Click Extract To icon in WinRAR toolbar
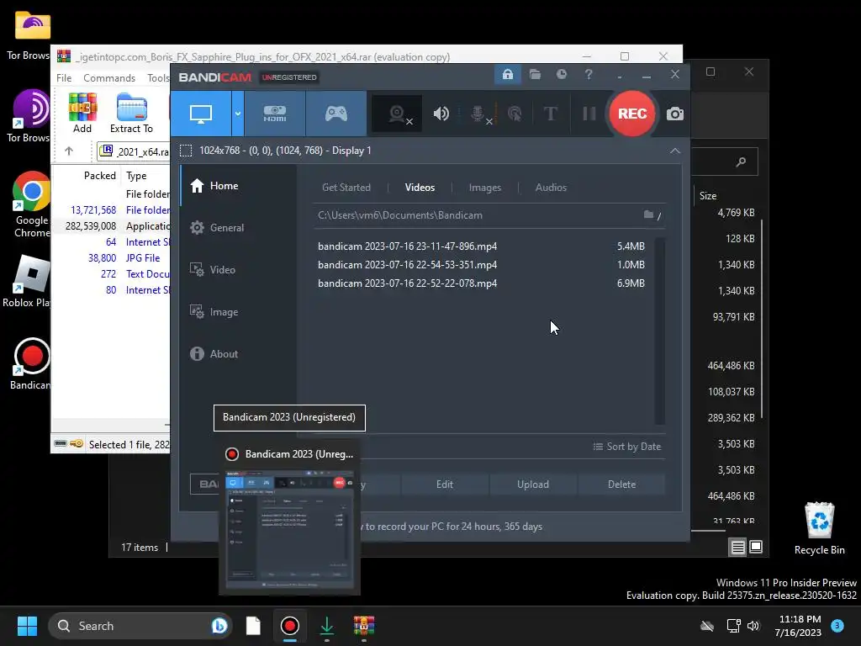Viewport: 861px width, 646px height. tap(131, 114)
